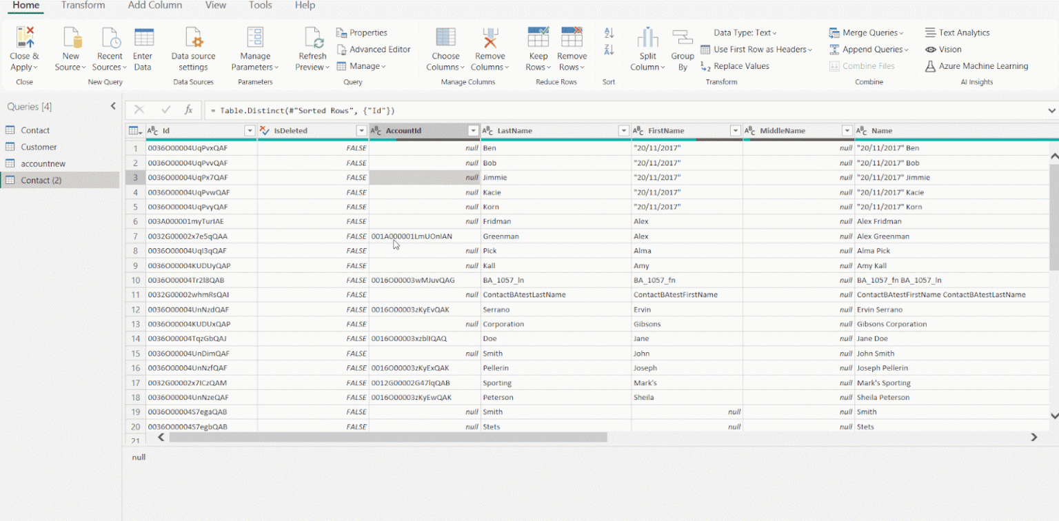Expand the formula bar chevron

click(1051, 110)
